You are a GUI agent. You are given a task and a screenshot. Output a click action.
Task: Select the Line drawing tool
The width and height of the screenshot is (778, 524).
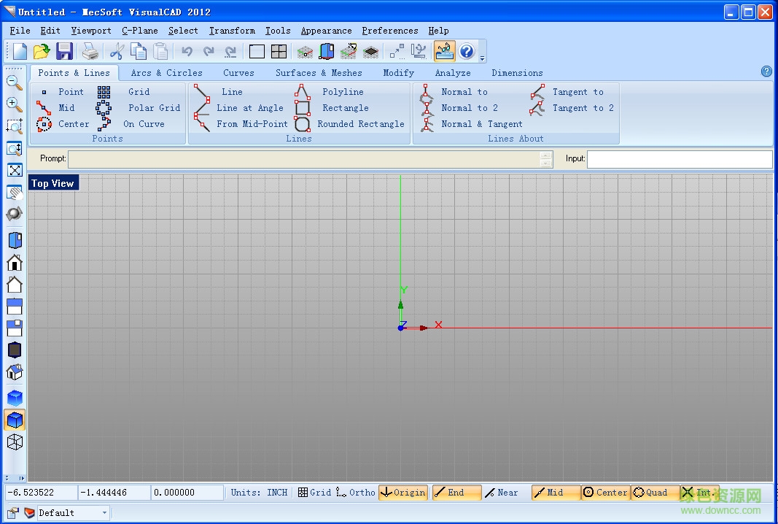[232, 91]
